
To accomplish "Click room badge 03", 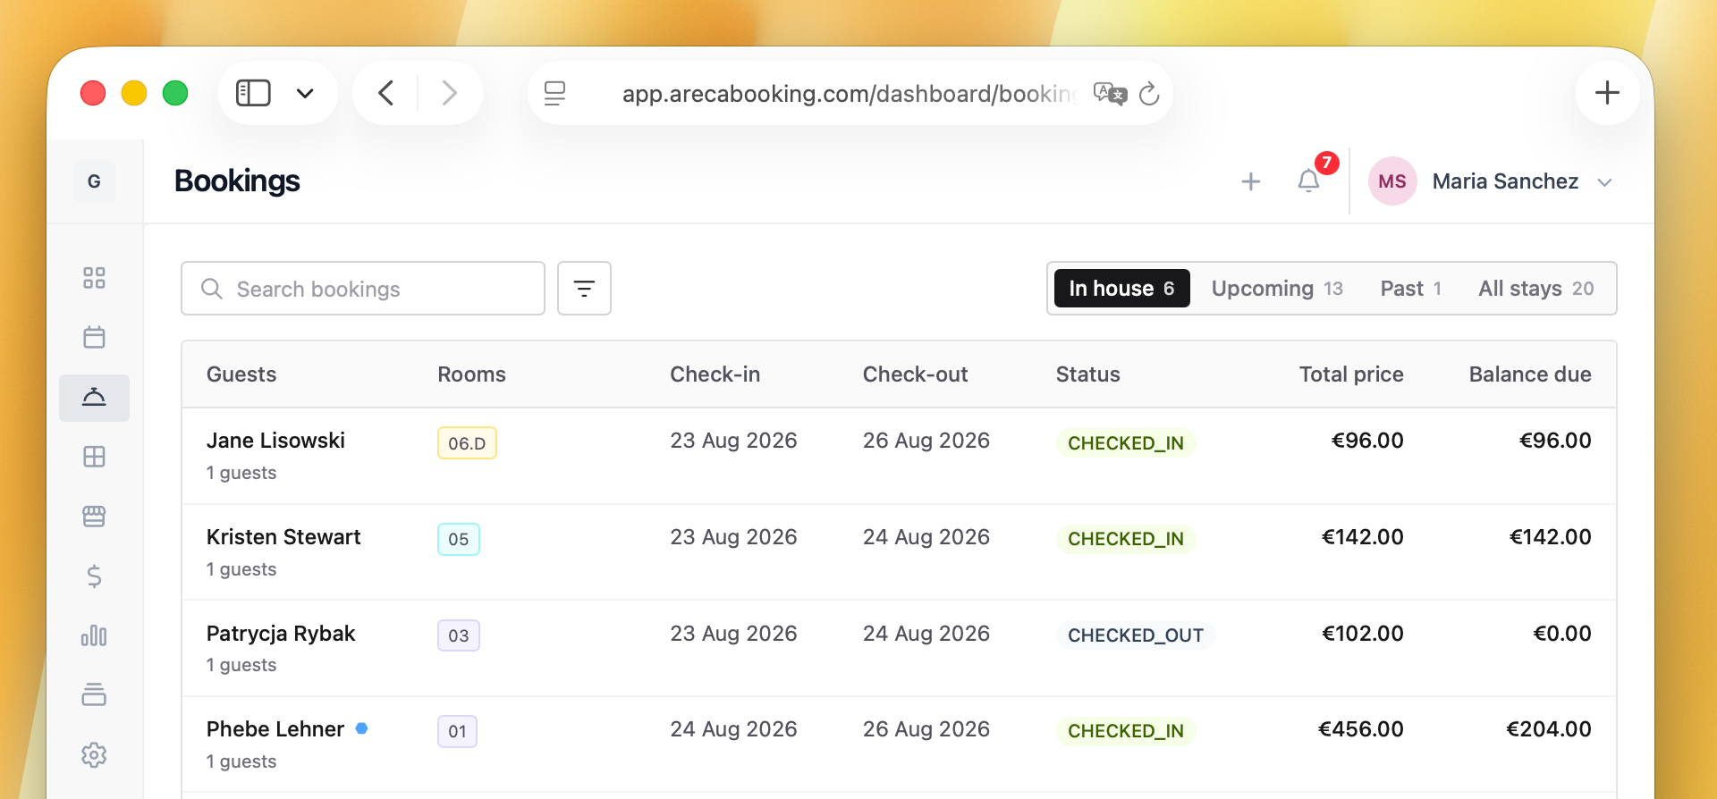I will tap(459, 635).
